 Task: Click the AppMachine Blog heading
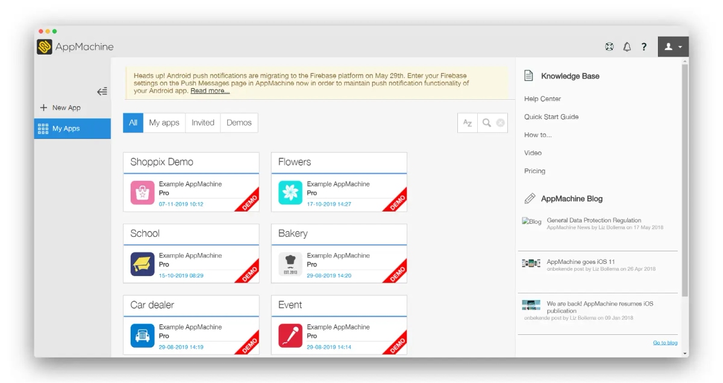tap(572, 198)
